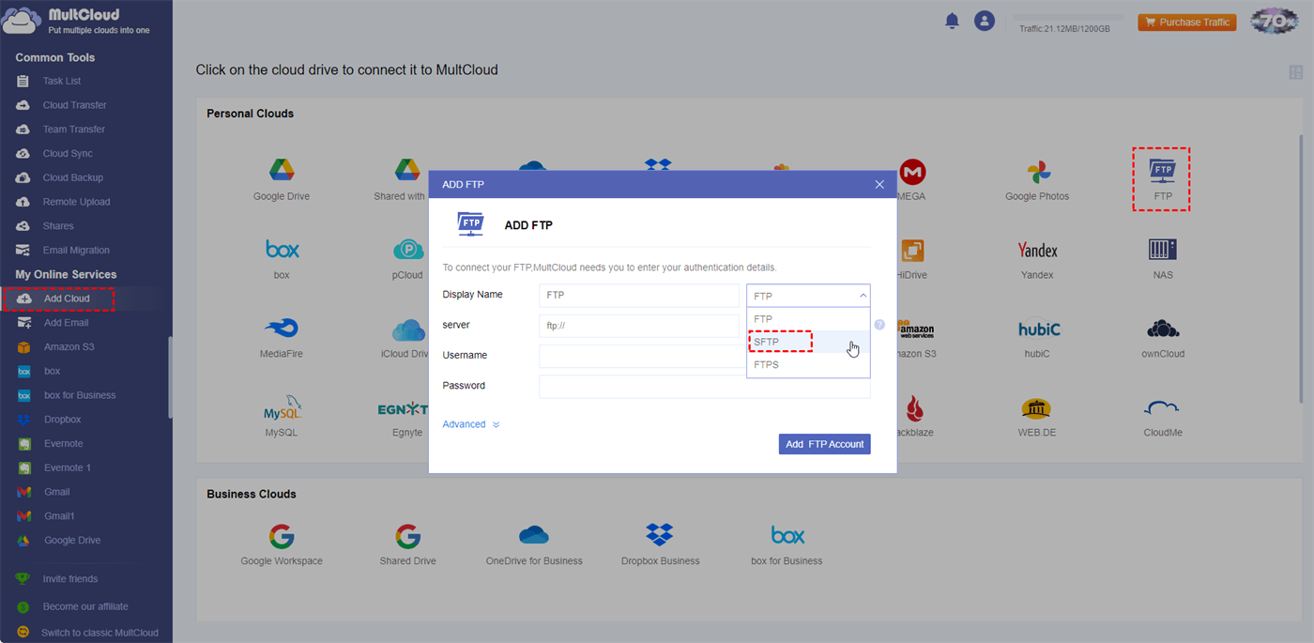Choose the Google Photos cloud icon
The image size is (1314, 643).
[1037, 172]
